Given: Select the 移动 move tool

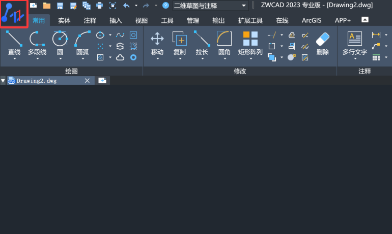Looking at the screenshot, I should 157,42.
